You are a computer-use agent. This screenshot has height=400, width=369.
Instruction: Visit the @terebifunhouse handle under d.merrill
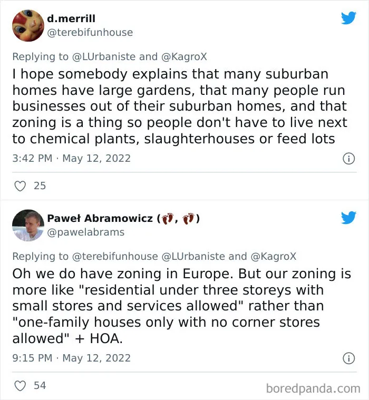click(90, 32)
